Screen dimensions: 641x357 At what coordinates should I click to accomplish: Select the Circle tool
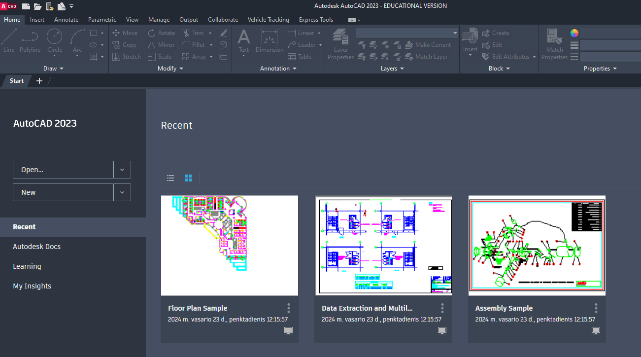pyautogui.click(x=55, y=40)
